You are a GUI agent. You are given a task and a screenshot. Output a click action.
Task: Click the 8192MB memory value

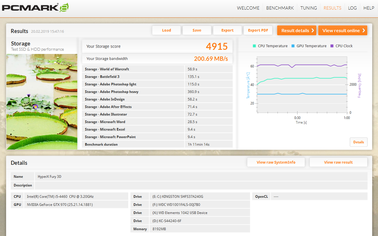click(x=159, y=229)
